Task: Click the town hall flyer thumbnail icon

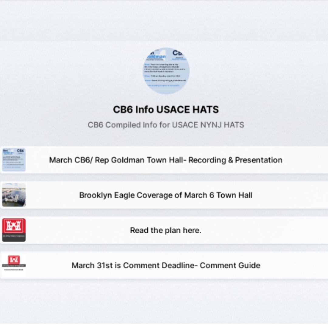Action: click(x=14, y=160)
